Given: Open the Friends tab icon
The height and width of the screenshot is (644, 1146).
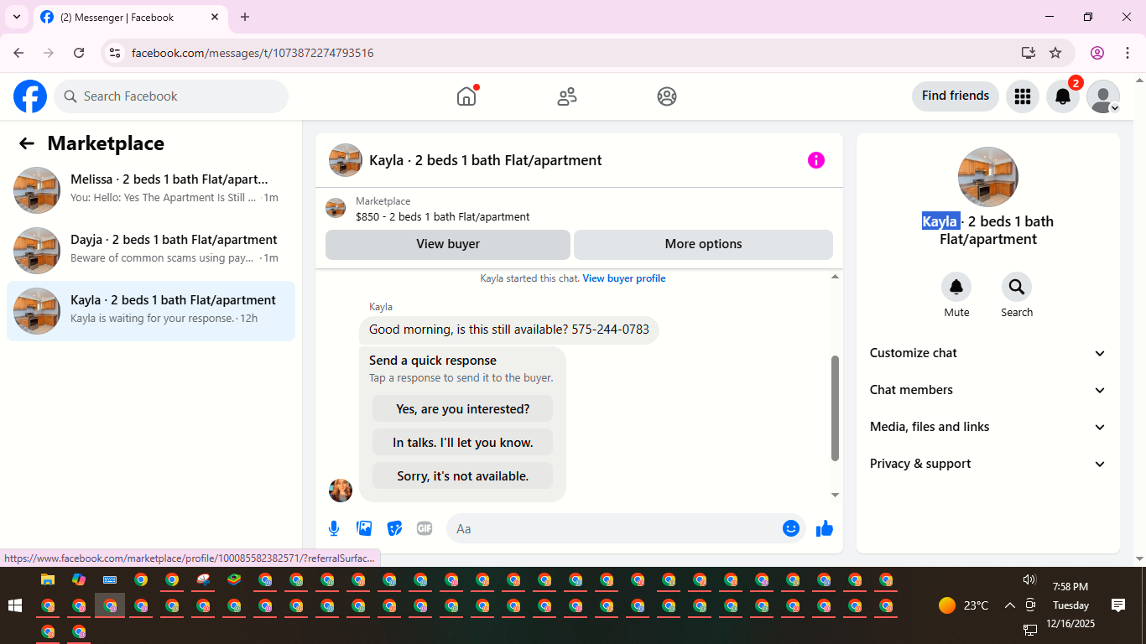Looking at the screenshot, I should 567,96.
